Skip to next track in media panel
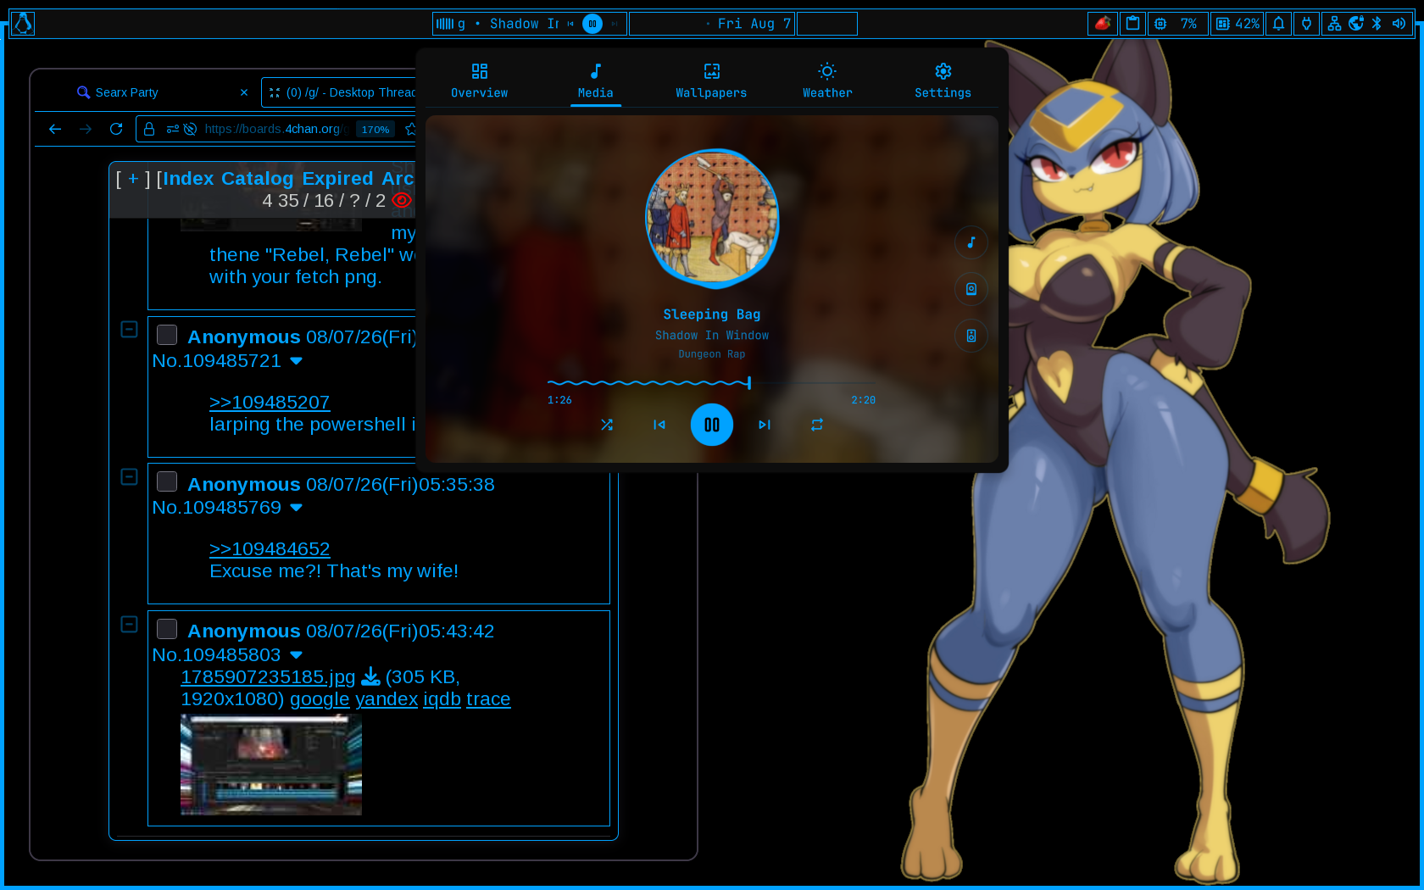Viewport: 1424px width, 890px height. point(765,425)
